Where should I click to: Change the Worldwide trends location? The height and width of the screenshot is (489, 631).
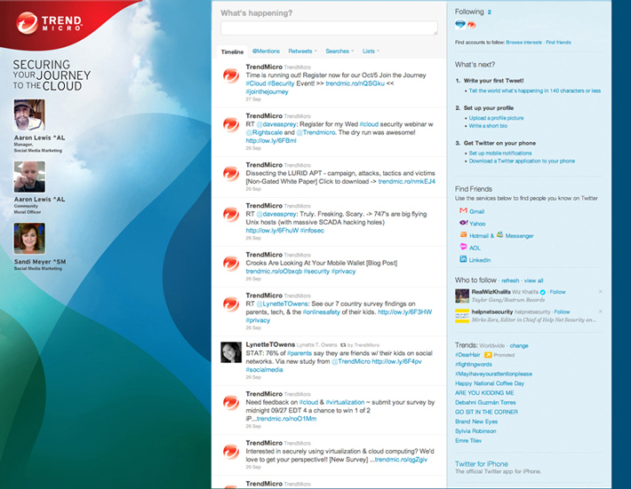coord(519,345)
